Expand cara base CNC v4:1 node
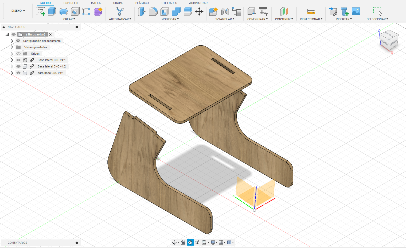Screen dimensions: 406x248 (x=12, y=73)
